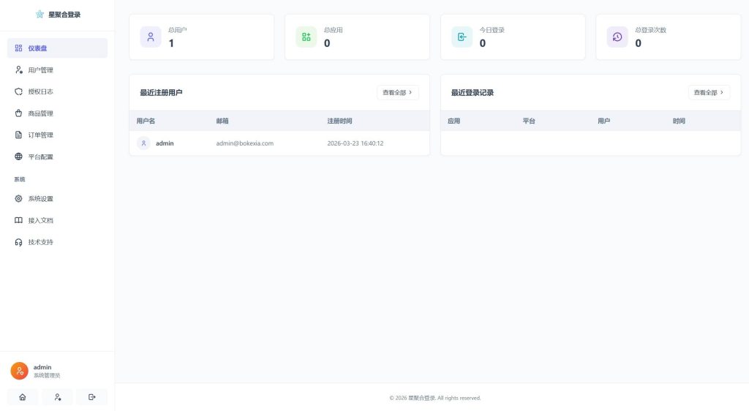
Task: Click the user profile icon button at sidebar bottom
Action: (57, 397)
